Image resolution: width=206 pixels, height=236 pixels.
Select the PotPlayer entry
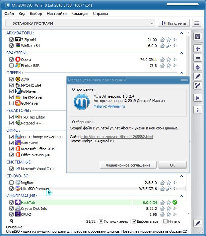click(x=29, y=91)
